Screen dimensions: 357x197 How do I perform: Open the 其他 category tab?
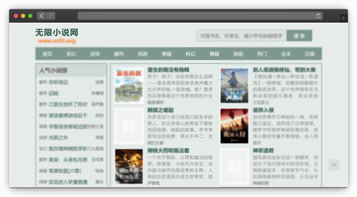[x=238, y=54]
